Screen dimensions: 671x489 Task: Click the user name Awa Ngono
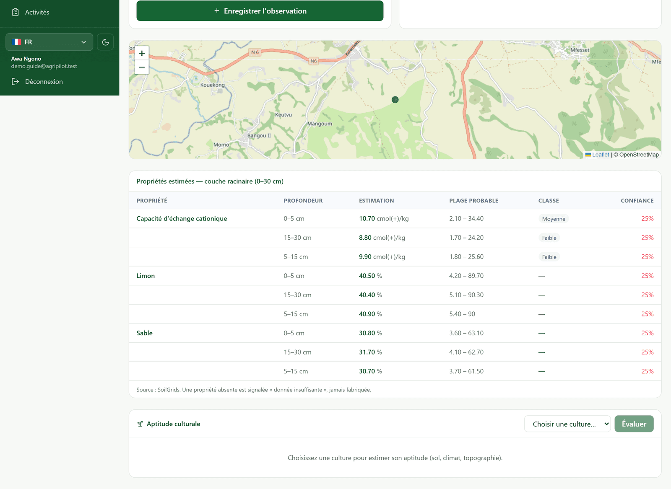pyautogui.click(x=26, y=59)
